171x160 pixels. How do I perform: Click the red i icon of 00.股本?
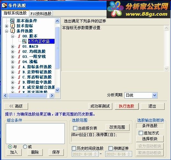pos(19,36)
